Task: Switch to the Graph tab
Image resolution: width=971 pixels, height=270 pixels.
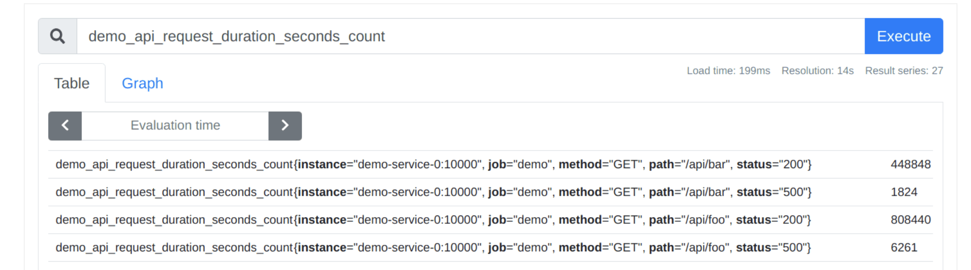Action: pyautogui.click(x=142, y=83)
